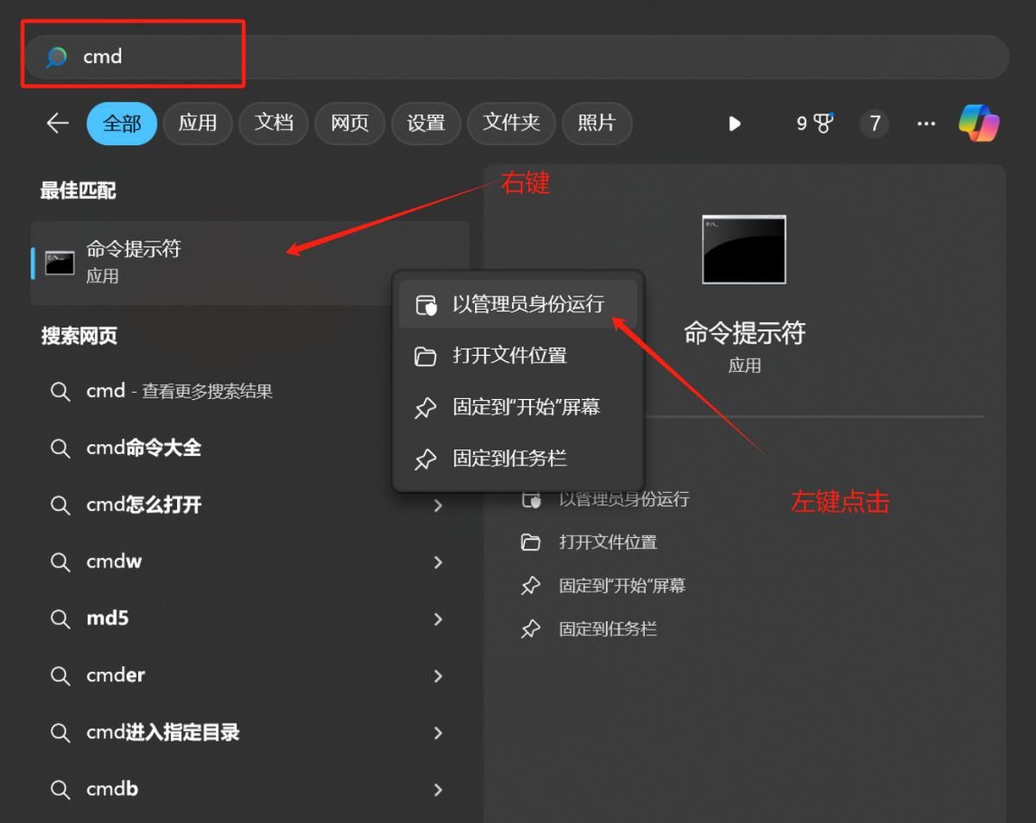Image resolution: width=1036 pixels, height=823 pixels.
Task: Click the Copilot icon at top right
Action: [x=978, y=123]
